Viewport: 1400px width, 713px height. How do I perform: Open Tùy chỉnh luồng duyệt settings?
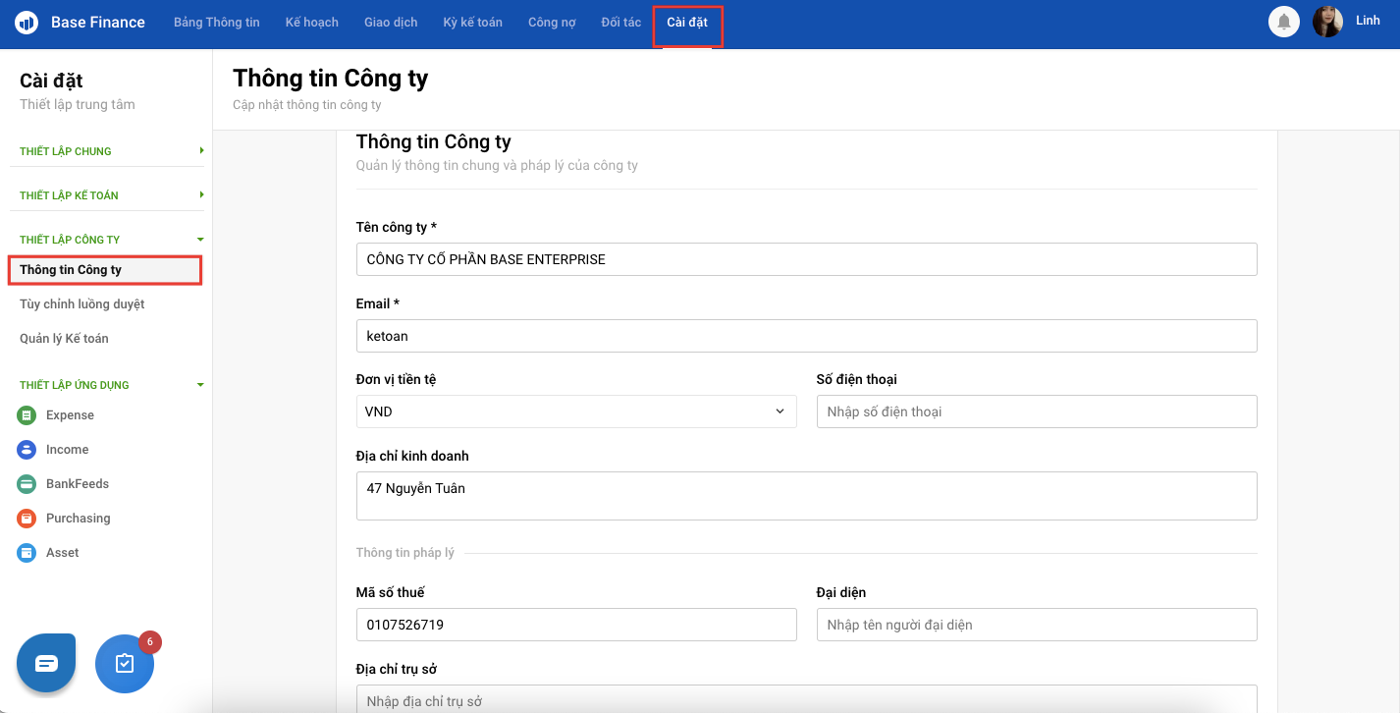pyautogui.click(x=82, y=304)
